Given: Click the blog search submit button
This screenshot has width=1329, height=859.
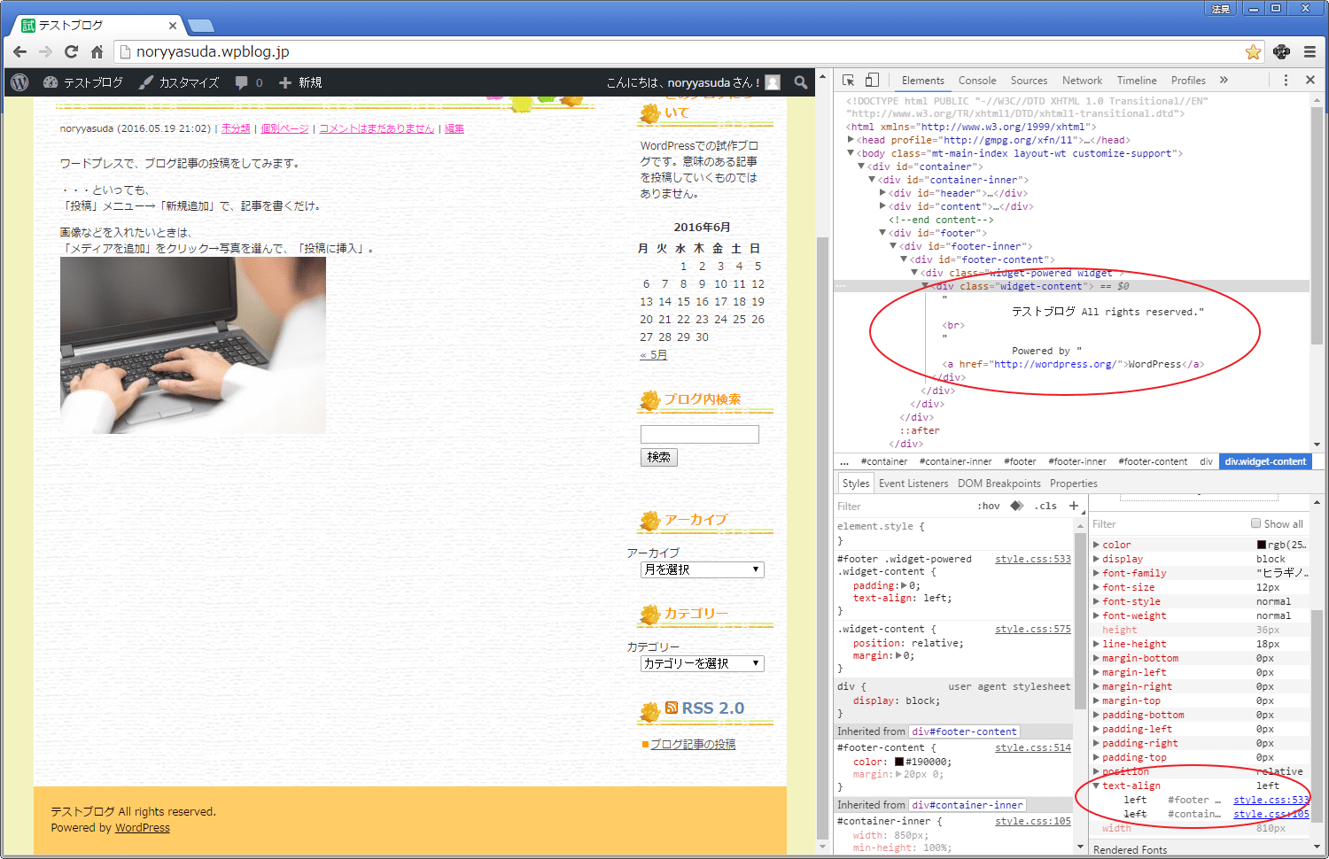Looking at the screenshot, I should [x=658, y=457].
